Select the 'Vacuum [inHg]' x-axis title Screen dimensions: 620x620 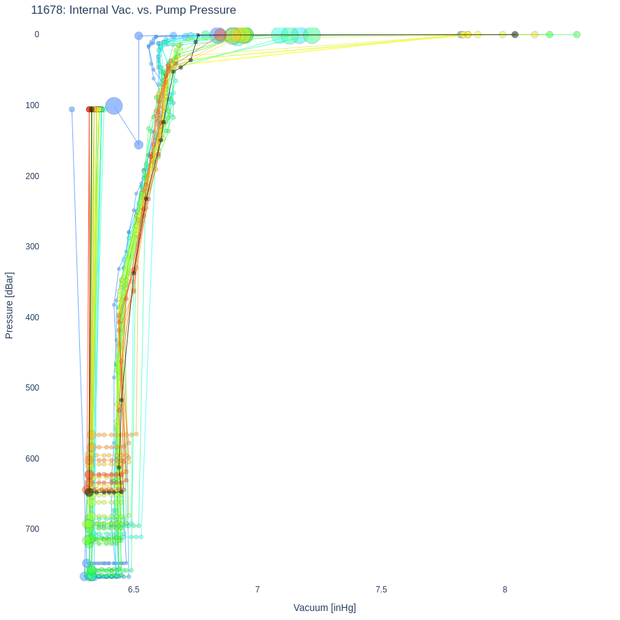tap(324, 608)
